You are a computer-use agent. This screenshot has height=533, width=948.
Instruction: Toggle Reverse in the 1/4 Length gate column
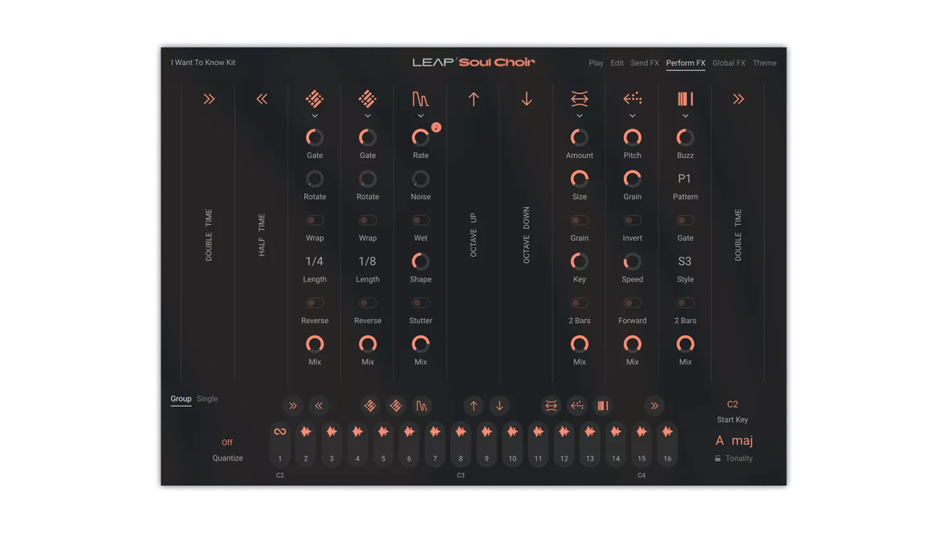click(x=315, y=303)
